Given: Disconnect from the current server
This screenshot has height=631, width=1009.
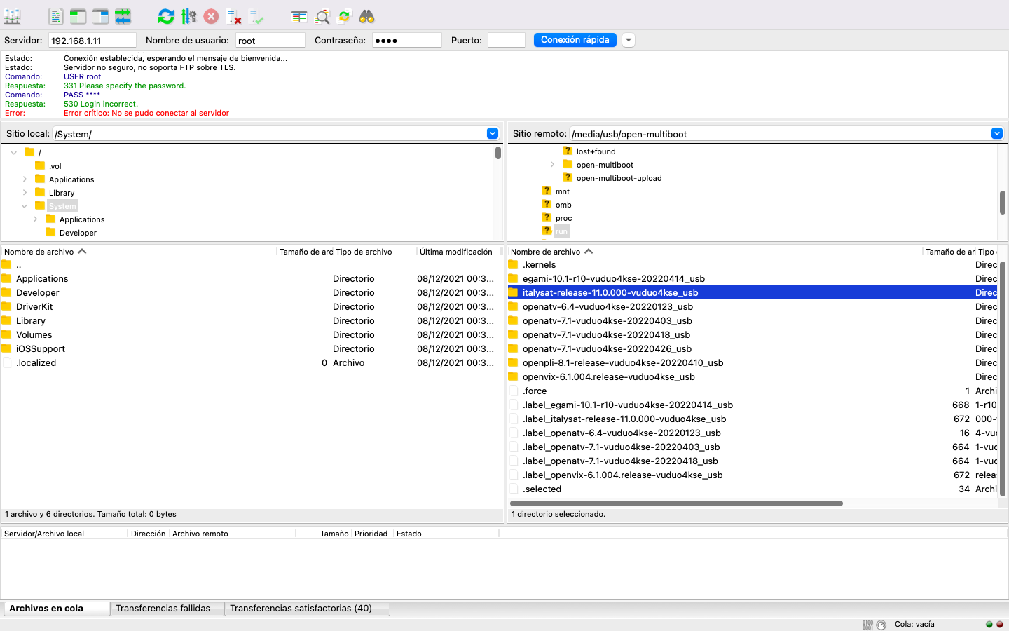Looking at the screenshot, I should pyautogui.click(x=233, y=16).
